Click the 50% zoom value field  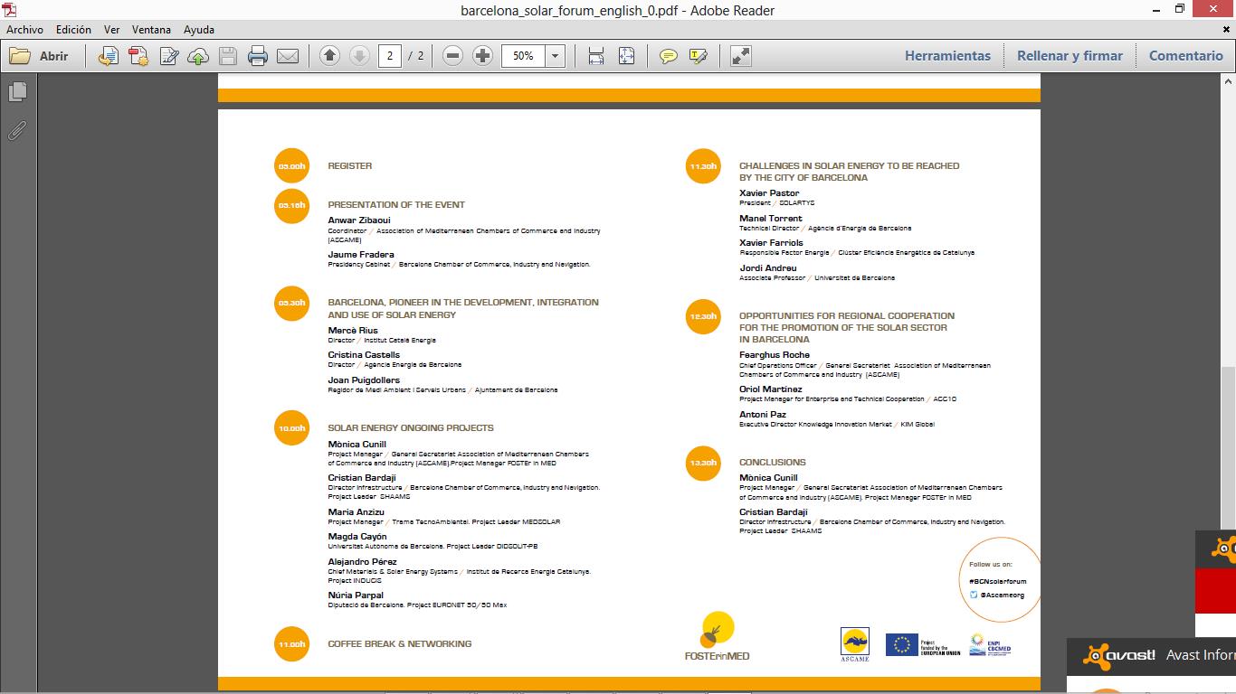pyautogui.click(x=523, y=56)
